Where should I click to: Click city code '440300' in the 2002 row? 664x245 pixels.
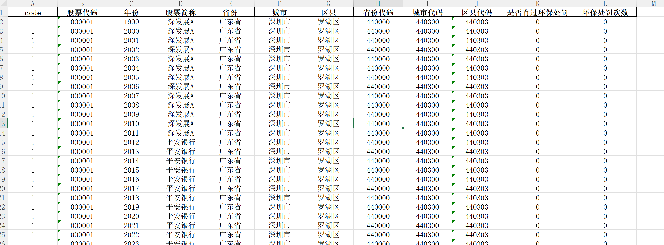click(x=427, y=50)
